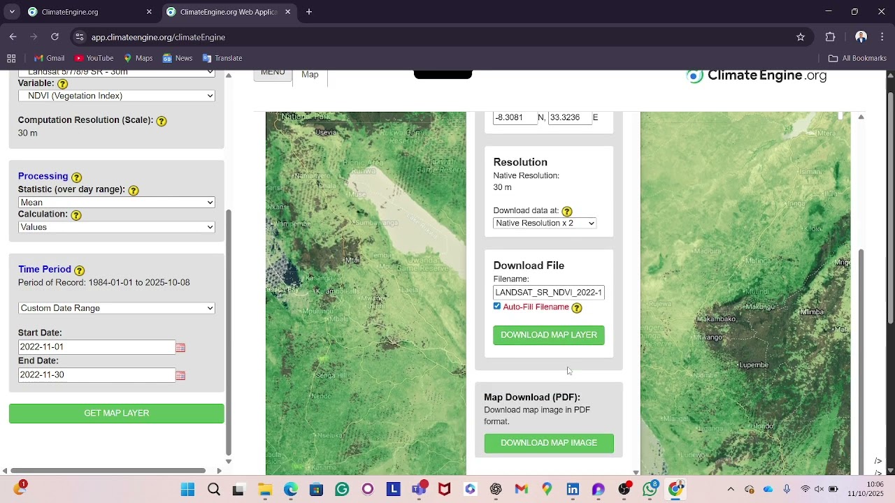The width and height of the screenshot is (895, 503).
Task: Reload the browser page
Action: (x=55, y=37)
